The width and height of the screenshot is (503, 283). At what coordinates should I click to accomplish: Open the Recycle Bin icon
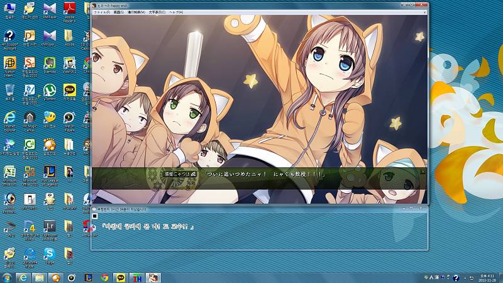[10, 91]
